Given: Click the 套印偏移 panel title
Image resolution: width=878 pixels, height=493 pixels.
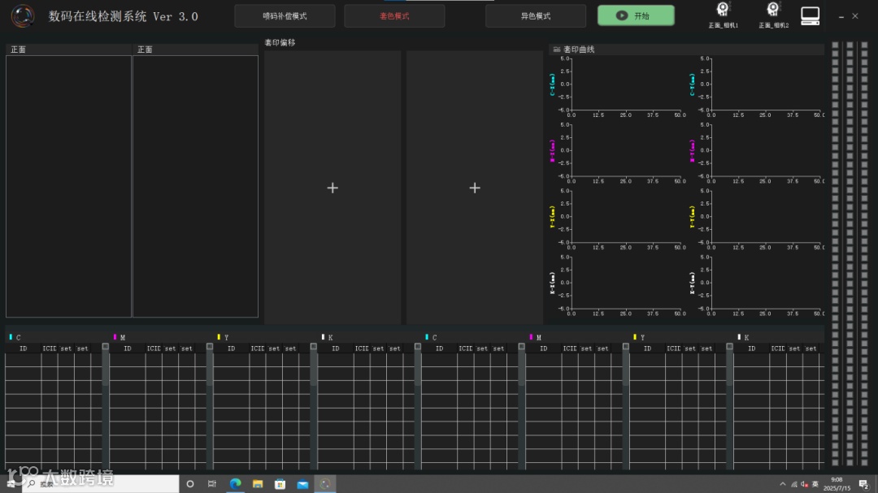Looking at the screenshot, I should click(280, 42).
